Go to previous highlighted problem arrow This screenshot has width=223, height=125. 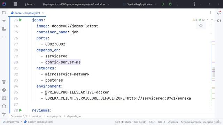(208, 20)
